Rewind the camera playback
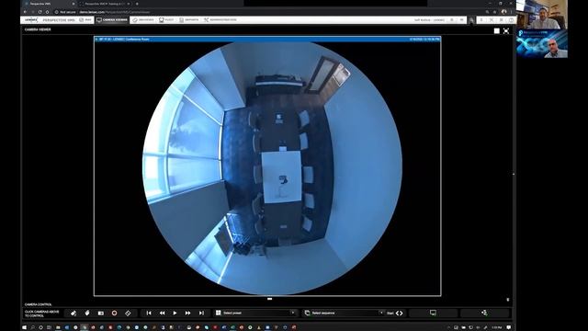 click(162, 313)
